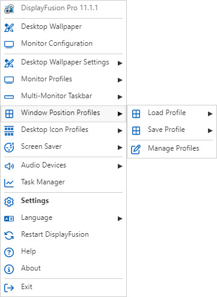
Task: Click the Multi-Monitor Taskbar ruler icon
Action: [9, 97]
